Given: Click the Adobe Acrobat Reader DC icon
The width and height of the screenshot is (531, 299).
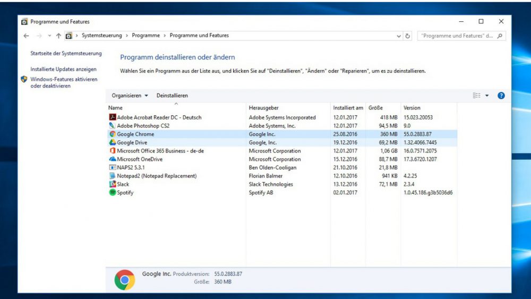Looking at the screenshot, I should tap(112, 117).
